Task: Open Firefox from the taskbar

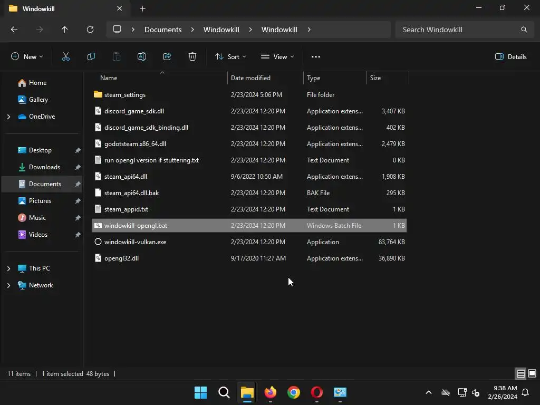Action: [271, 392]
